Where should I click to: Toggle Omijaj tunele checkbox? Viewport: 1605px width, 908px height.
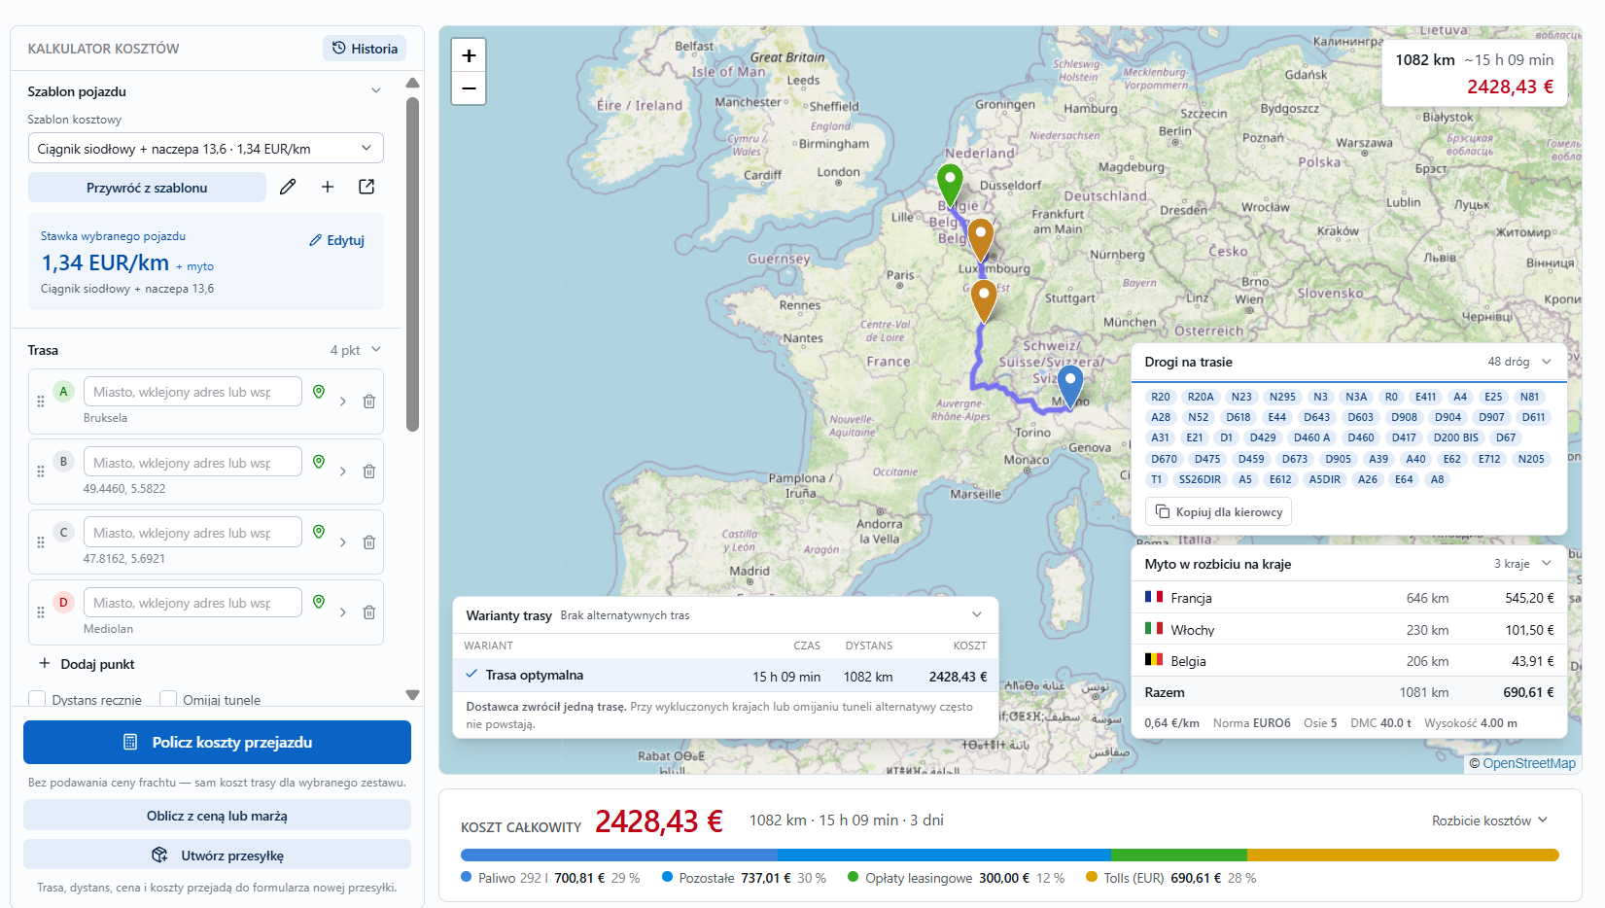pos(168,699)
